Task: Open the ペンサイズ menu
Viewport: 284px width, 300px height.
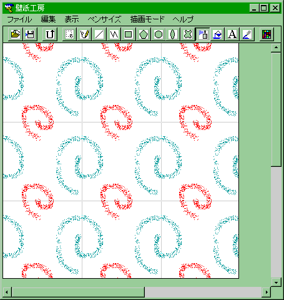Action: 104,19
